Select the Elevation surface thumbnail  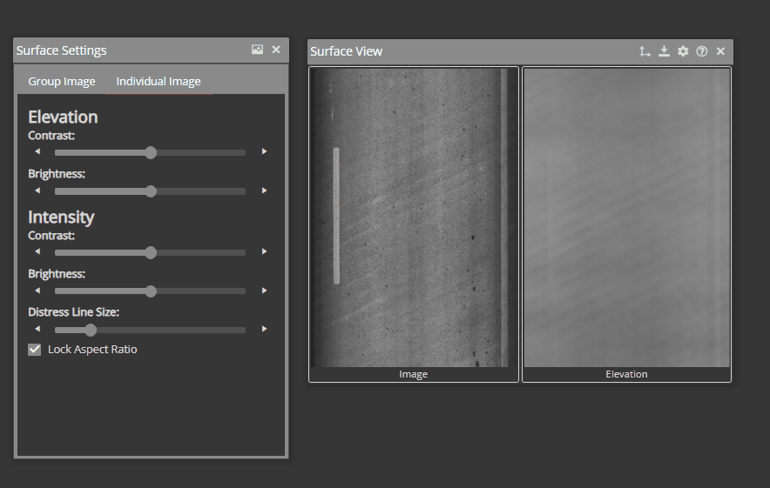point(626,217)
